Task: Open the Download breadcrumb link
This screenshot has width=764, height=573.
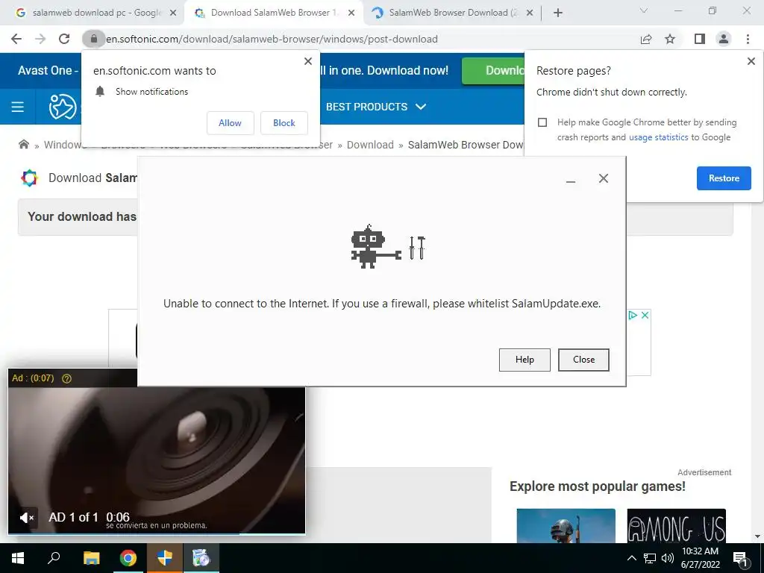Action: tap(370, 145)
